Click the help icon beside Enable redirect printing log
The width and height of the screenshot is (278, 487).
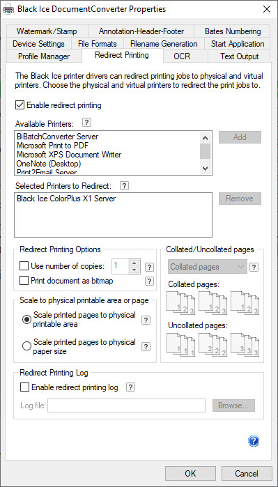click(x=131, y=387)
